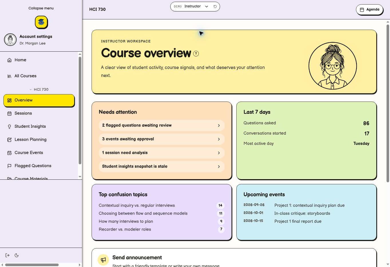Click the Flagged Questions flag icon
The height and width of the screenshot is (267, 390).
click(x=9, y=166)
